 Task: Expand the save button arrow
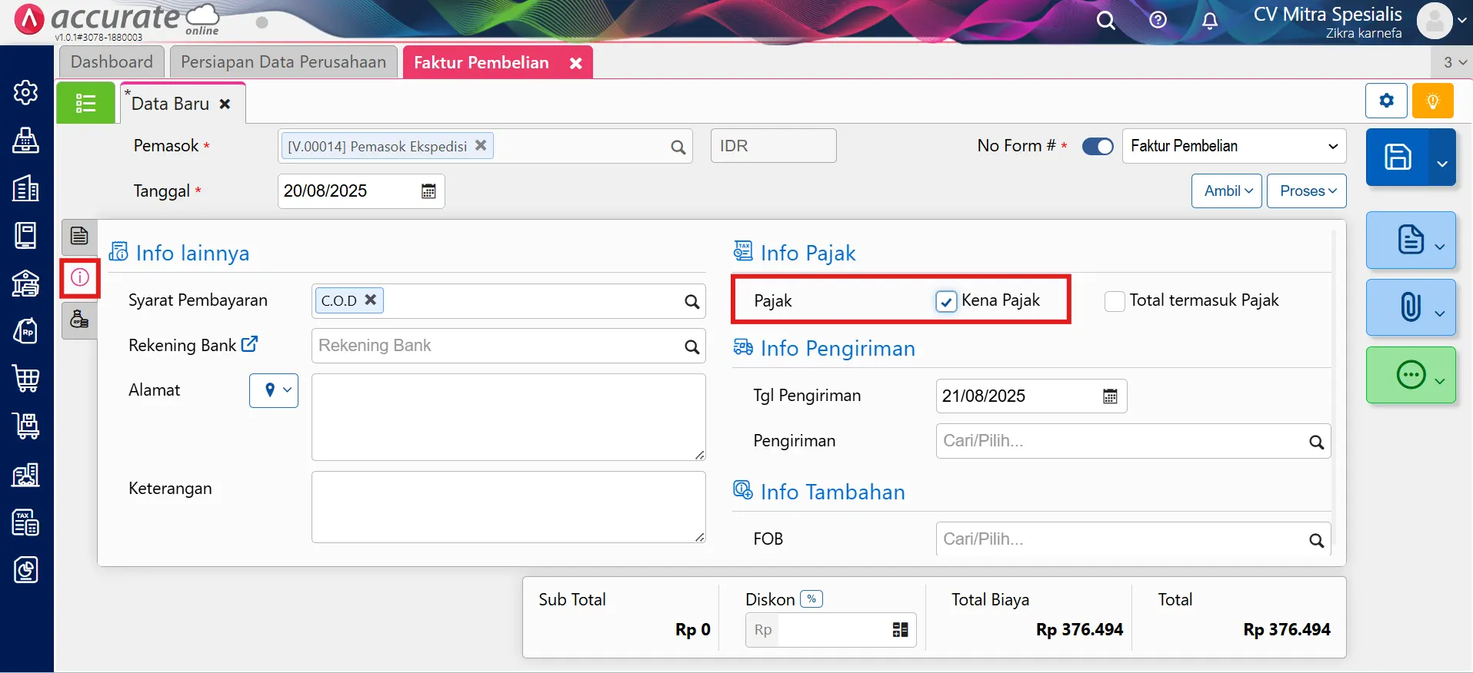point(1442,157)
